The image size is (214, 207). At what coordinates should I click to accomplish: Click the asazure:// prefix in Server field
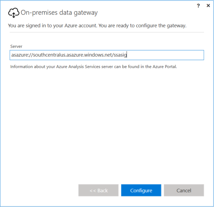click(x=20, y=55)
